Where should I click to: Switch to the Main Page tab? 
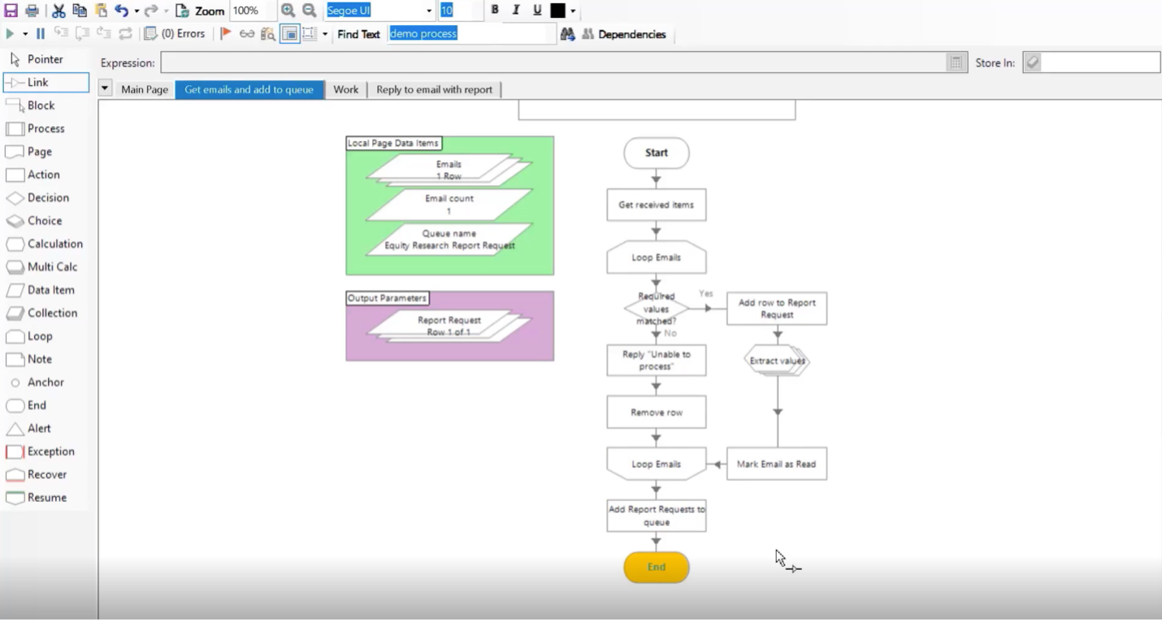(x=145, y=89)
